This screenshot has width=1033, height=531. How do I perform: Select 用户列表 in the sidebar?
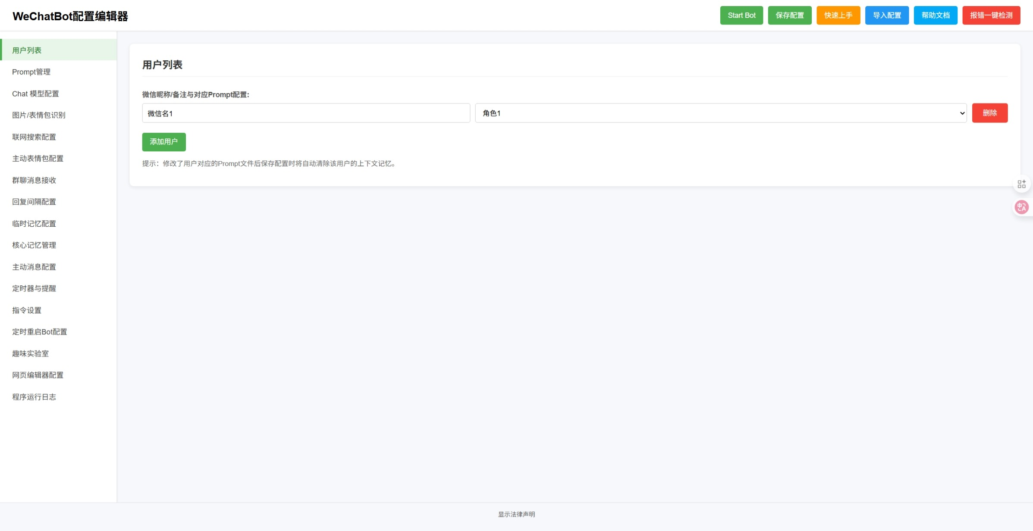click(x=58, y=50)
